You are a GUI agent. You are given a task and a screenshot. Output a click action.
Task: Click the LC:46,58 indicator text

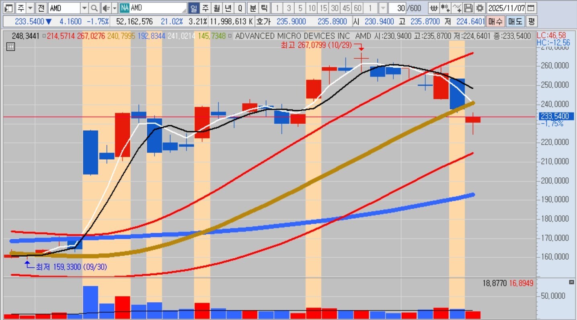[551, 36]
